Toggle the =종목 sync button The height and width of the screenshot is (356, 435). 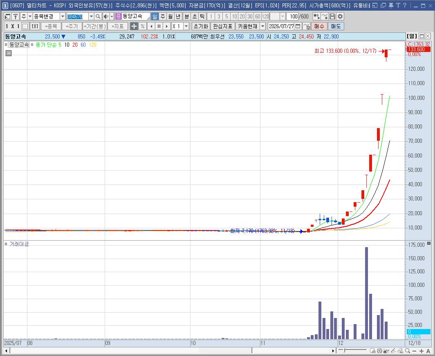pyautogui.click(x=51, y=26)
